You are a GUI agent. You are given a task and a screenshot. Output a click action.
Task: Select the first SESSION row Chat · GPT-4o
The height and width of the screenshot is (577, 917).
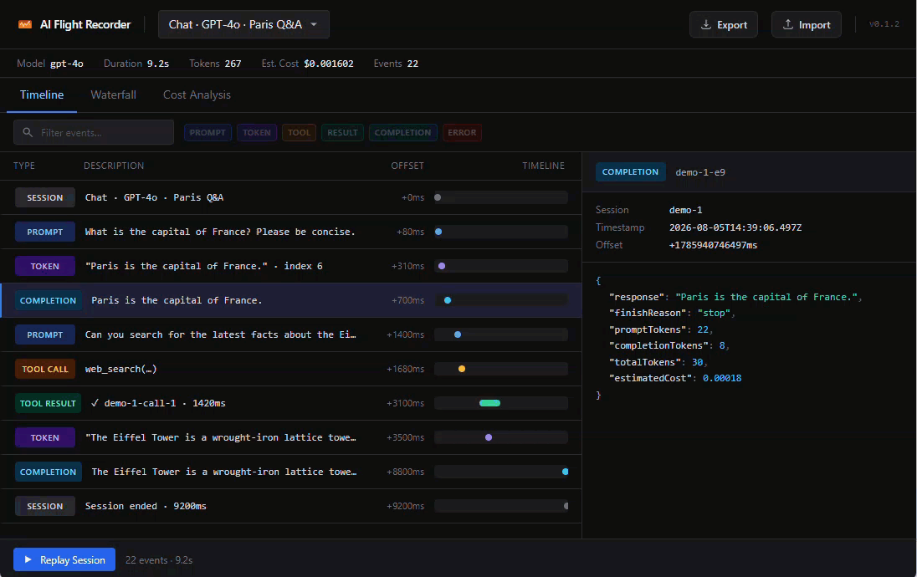(290, 197)
